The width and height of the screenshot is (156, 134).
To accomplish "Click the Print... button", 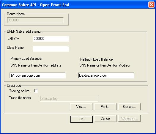I will click(x=105, y=107).
